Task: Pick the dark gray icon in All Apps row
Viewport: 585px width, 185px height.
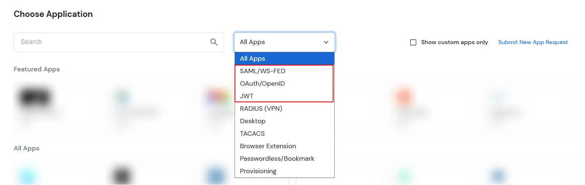Action: [x=122, y=176]
